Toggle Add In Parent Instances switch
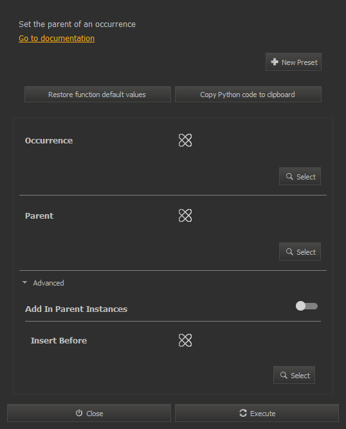 pyautogui.click(x=307, y=306)
